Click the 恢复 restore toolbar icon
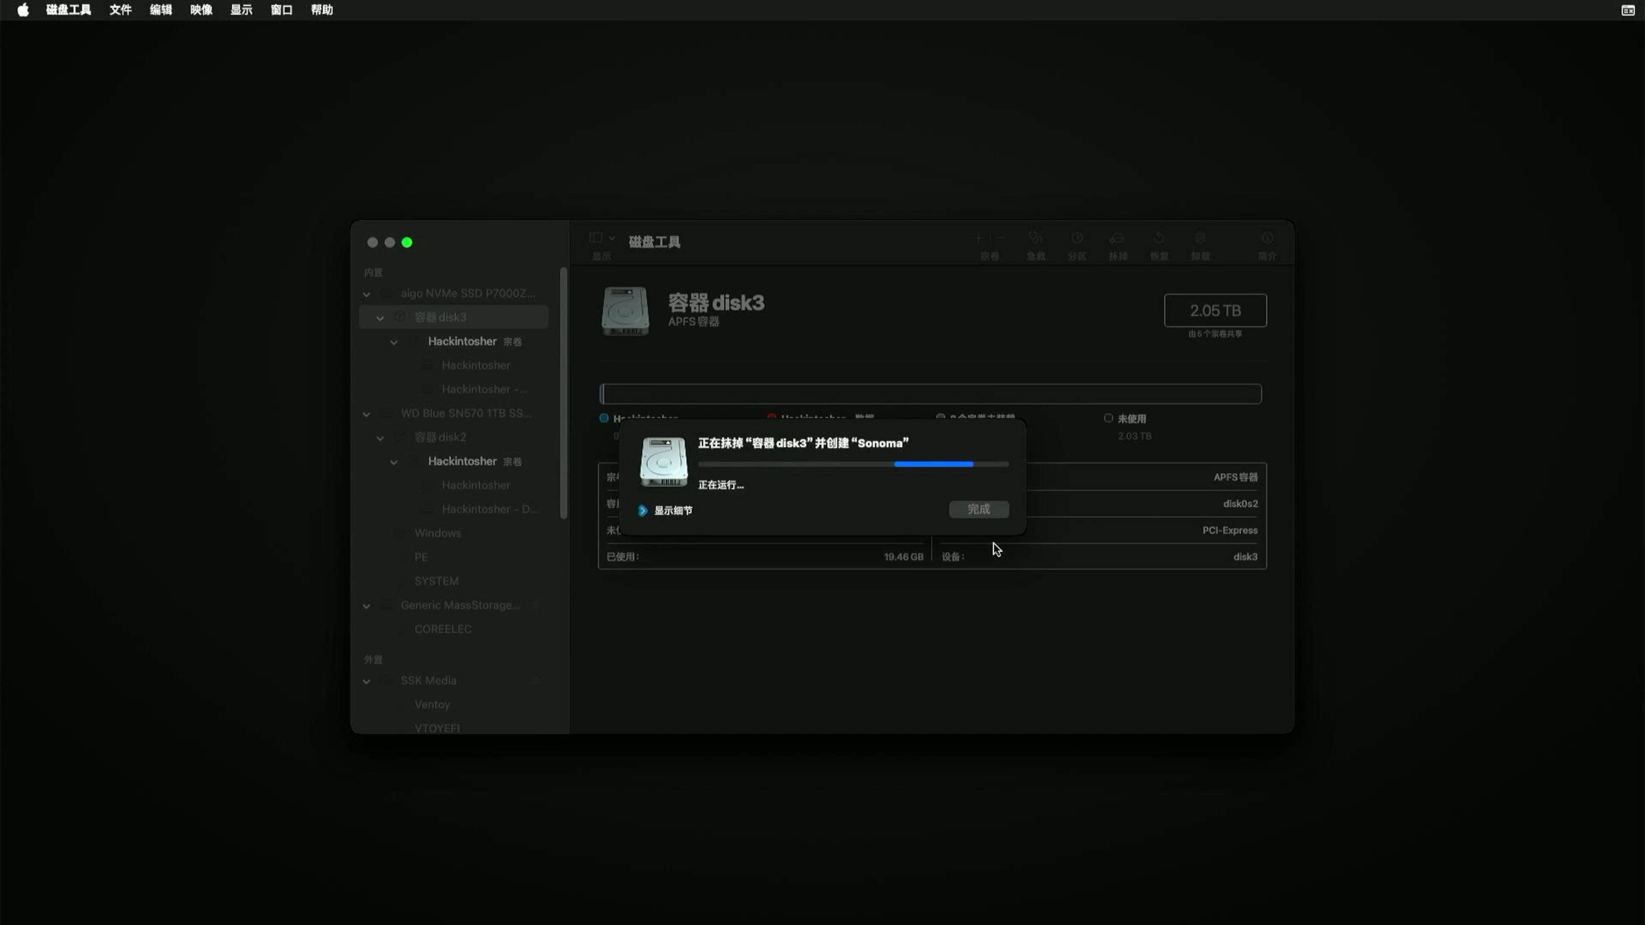 pyautogui.click(x=1159, y=238)
